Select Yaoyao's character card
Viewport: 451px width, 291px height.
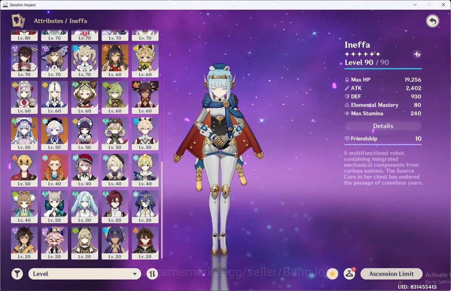(24, 207)
